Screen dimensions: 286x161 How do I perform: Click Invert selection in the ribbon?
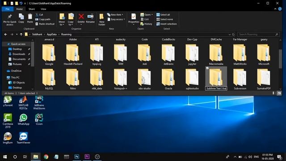pyautogui.click(x=167, y=24)
